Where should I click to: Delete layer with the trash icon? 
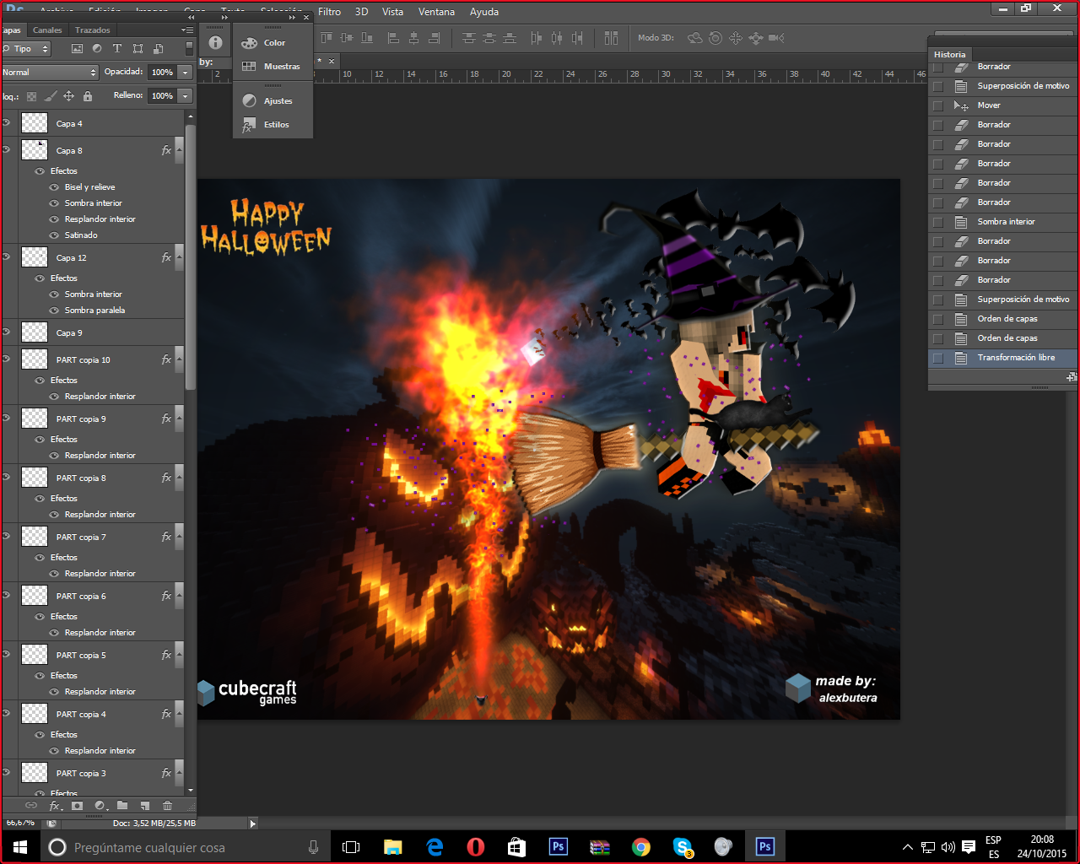(167, 806)
